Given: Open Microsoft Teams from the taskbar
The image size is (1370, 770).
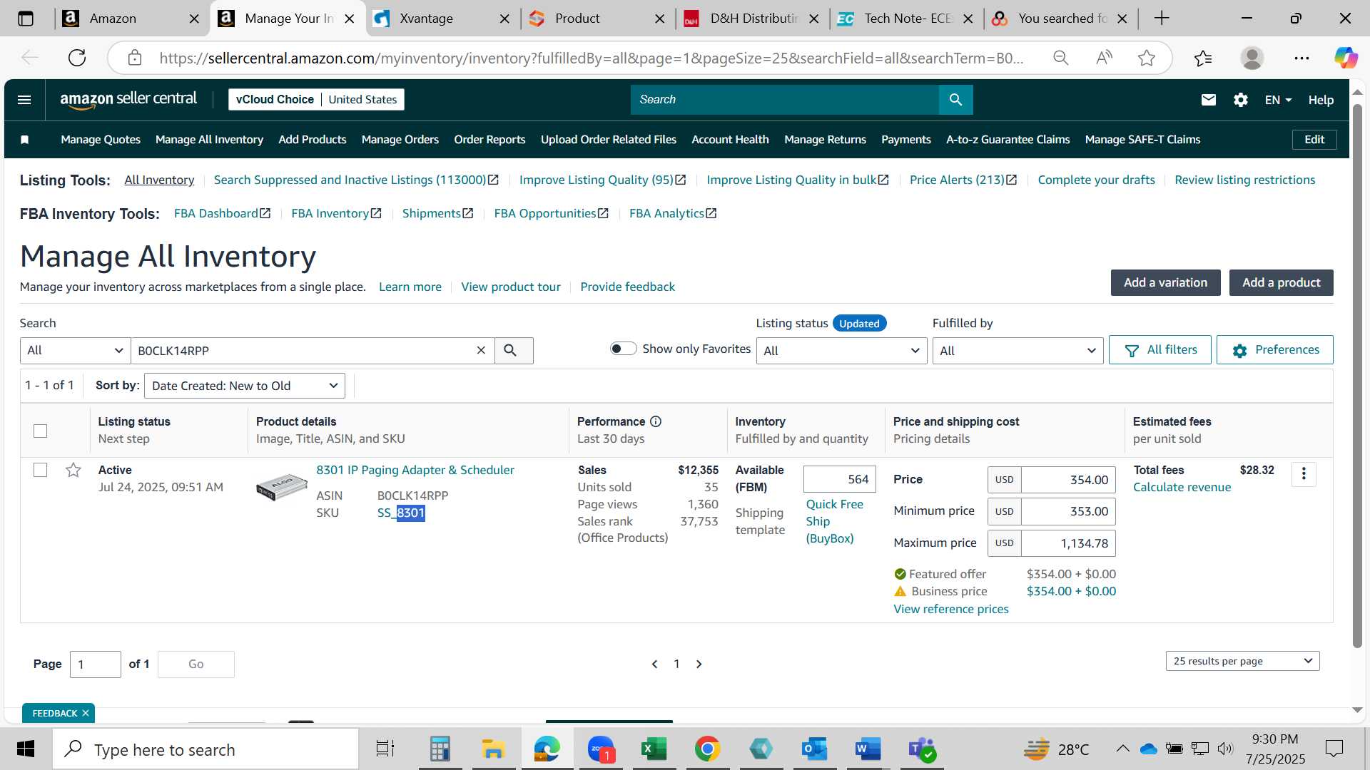Looking at the screenshot, I should click(922, 749).
